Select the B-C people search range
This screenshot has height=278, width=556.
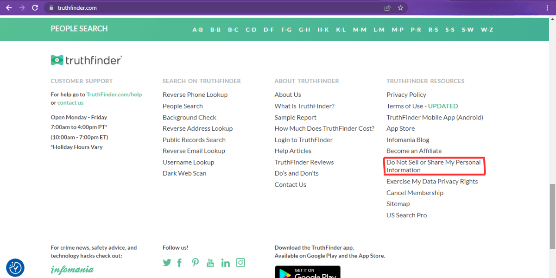[x=233, y=30]
